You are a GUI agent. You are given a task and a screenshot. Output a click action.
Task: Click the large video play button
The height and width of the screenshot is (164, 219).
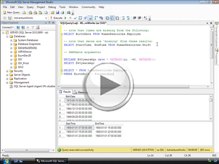click(108, 86)
